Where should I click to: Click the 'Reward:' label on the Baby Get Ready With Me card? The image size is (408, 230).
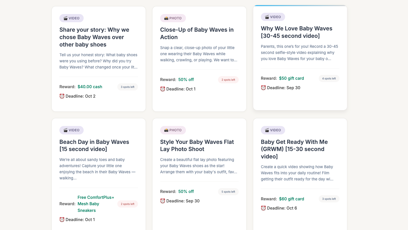pyautogui.click(x=269, y=199)
